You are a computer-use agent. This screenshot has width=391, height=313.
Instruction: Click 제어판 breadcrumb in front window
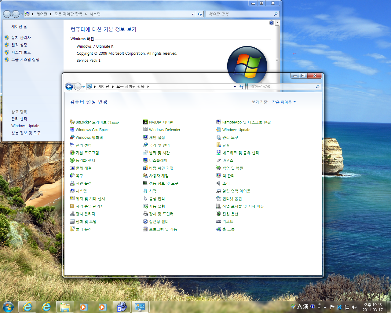[104, 87]
